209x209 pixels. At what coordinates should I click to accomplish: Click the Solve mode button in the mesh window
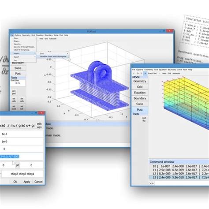coord(18,68)
